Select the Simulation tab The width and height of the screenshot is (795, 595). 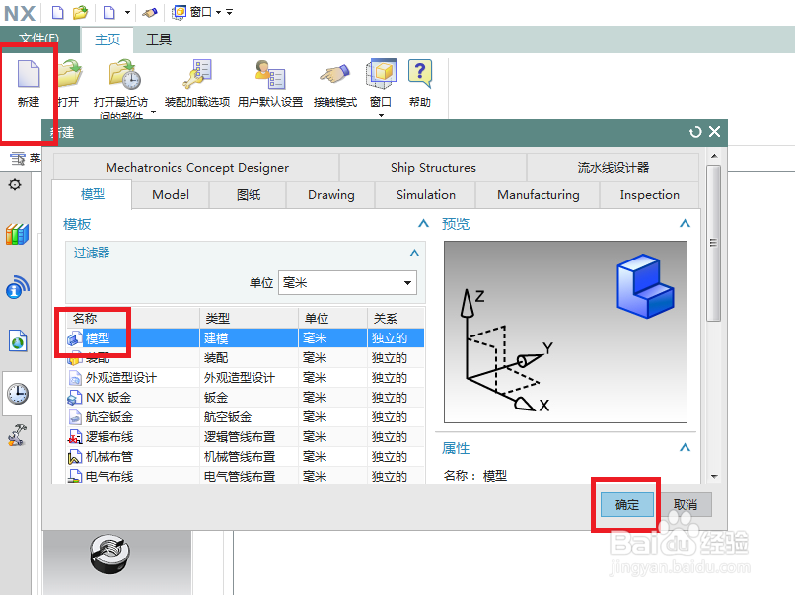pos(426,194)
